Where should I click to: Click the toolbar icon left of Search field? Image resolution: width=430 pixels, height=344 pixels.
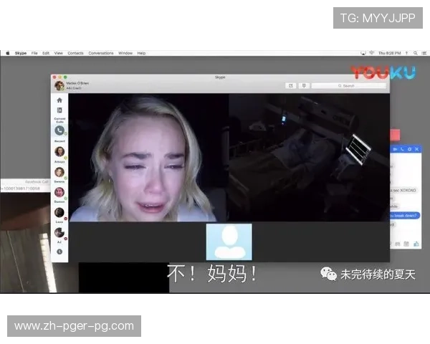(x=304, y=86)
